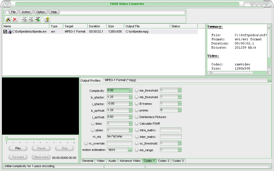Enable the rc_override option

click(86, 143)
